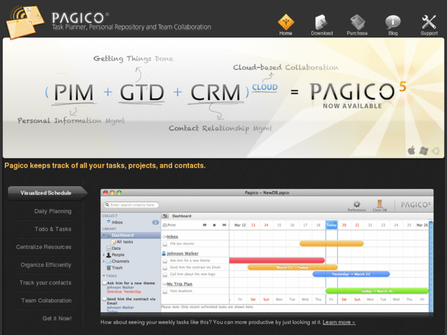Click the green Today → March 26 bar
This screenshot has height=335, width=447.
click(377, 291)
